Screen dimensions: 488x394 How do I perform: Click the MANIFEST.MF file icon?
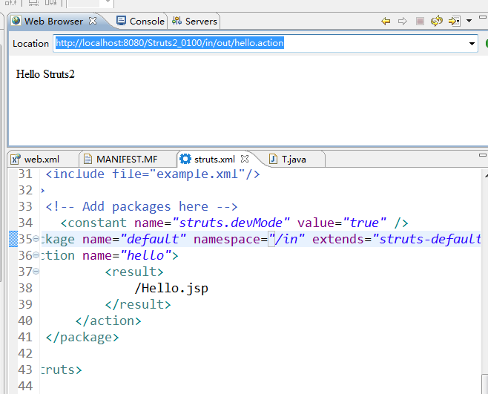click(88, 159)
